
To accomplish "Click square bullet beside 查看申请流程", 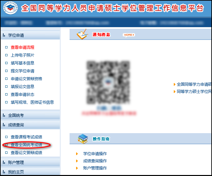I will pos(6,47).
